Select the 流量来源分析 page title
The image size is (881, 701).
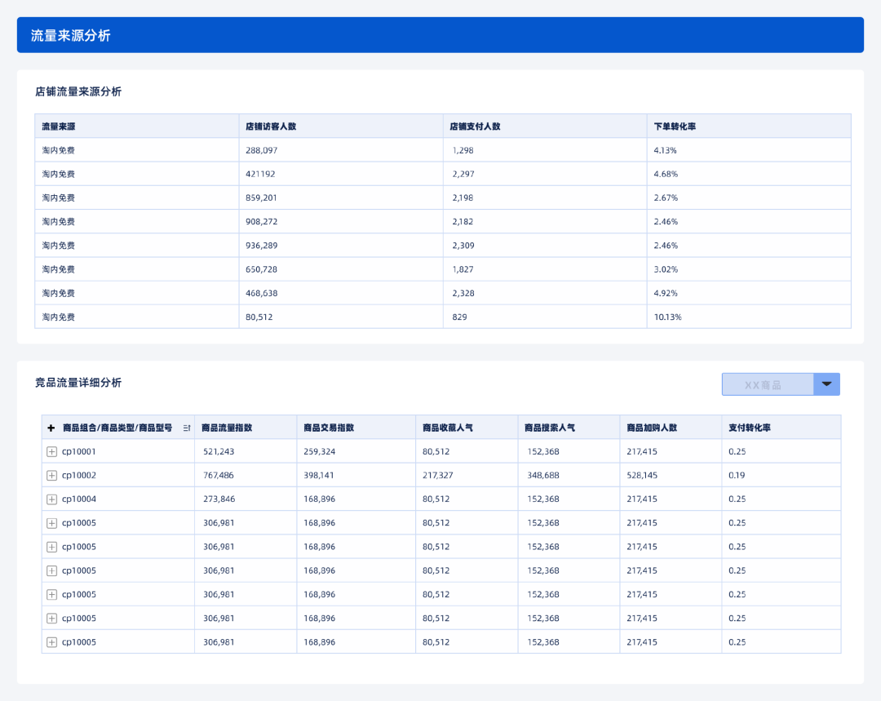[x=71, y=35]
